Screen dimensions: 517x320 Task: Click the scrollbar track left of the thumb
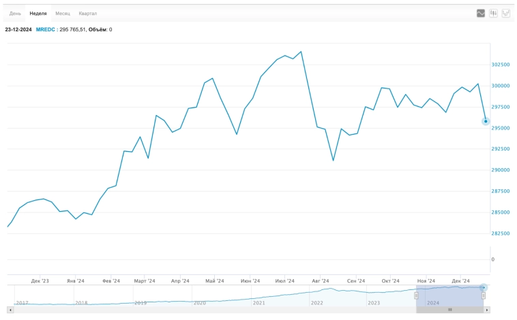pos(205,310)
